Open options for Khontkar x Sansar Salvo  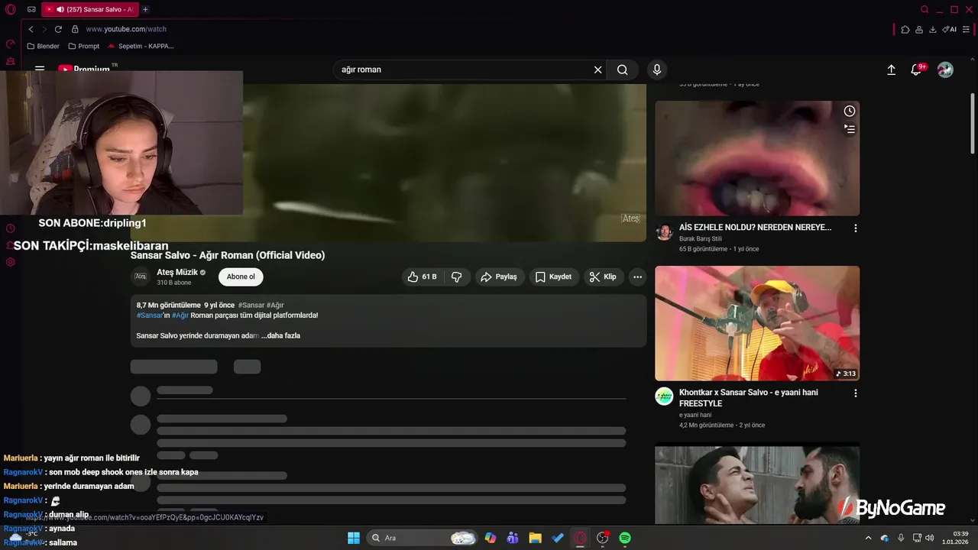(x=855, y=393)
